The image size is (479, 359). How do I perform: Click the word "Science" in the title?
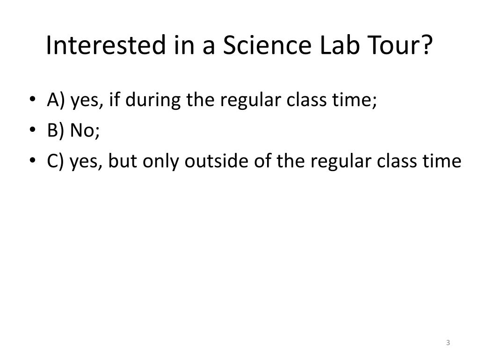267,45
